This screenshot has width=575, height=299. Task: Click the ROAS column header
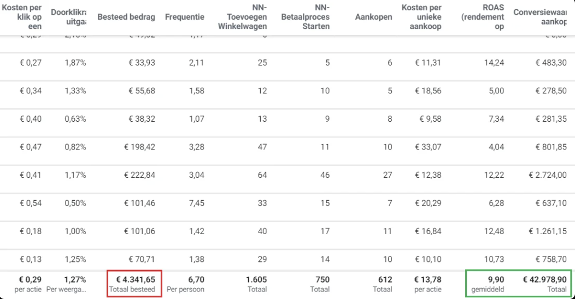483,17
